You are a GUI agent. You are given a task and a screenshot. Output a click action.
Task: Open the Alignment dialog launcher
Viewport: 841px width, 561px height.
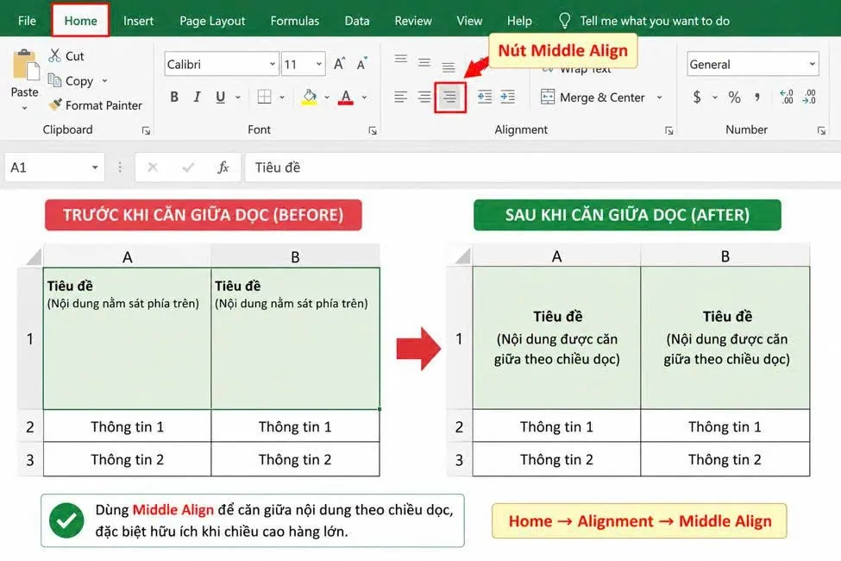pyautogui.click(x=668, y=130)
